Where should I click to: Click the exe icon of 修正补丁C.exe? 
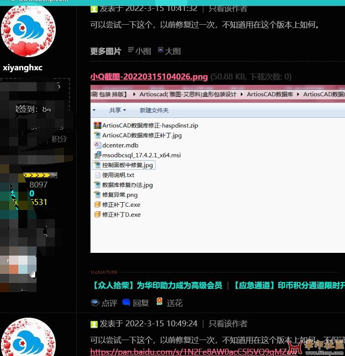97,204
